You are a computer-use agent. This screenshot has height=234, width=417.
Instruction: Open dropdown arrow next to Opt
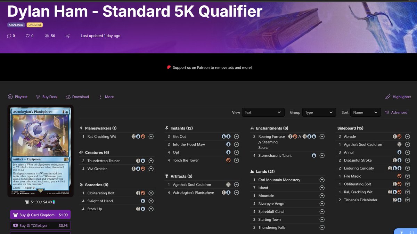(x=236, y=153)
